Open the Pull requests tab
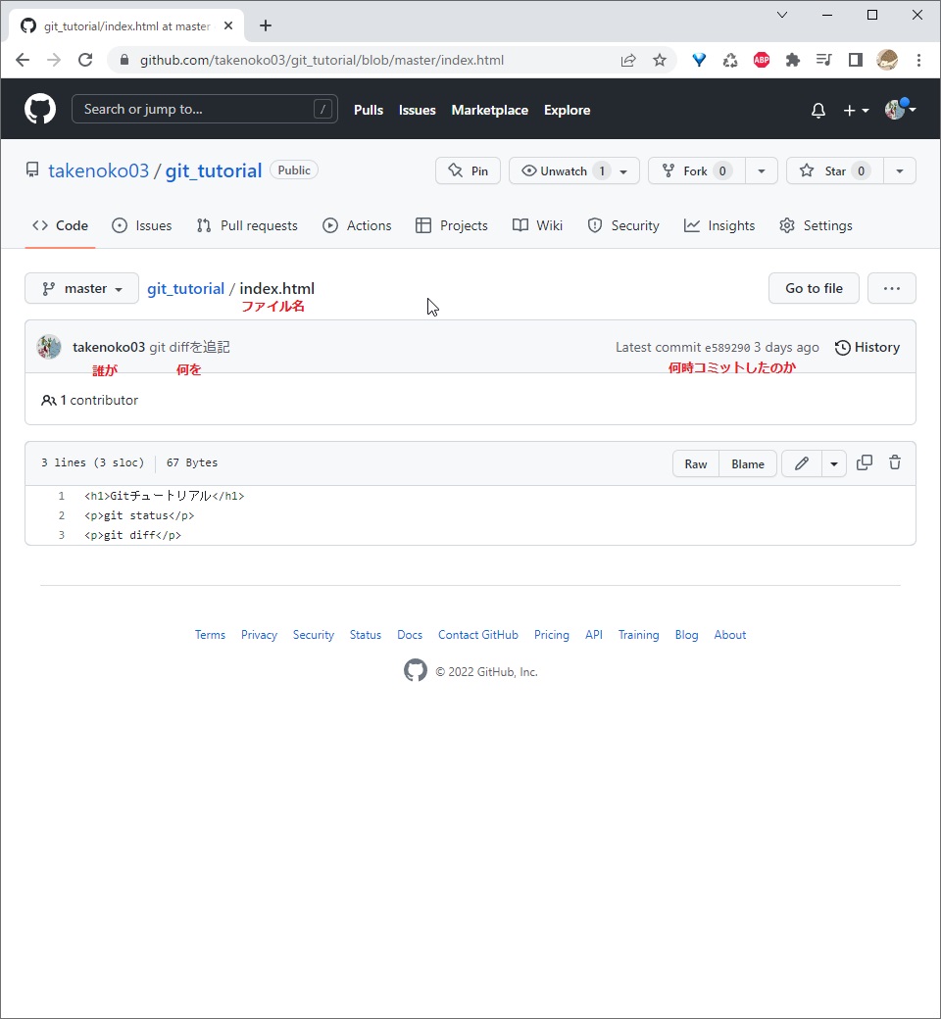Image resolution: width=941 pixels, height=1019 pixels. point(247,225)
